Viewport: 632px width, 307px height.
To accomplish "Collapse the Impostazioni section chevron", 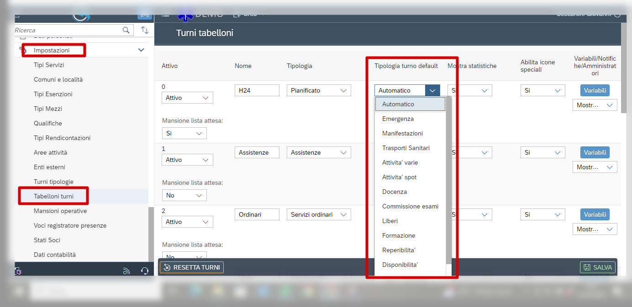I will pyautogui.click(x=141, y=50).
